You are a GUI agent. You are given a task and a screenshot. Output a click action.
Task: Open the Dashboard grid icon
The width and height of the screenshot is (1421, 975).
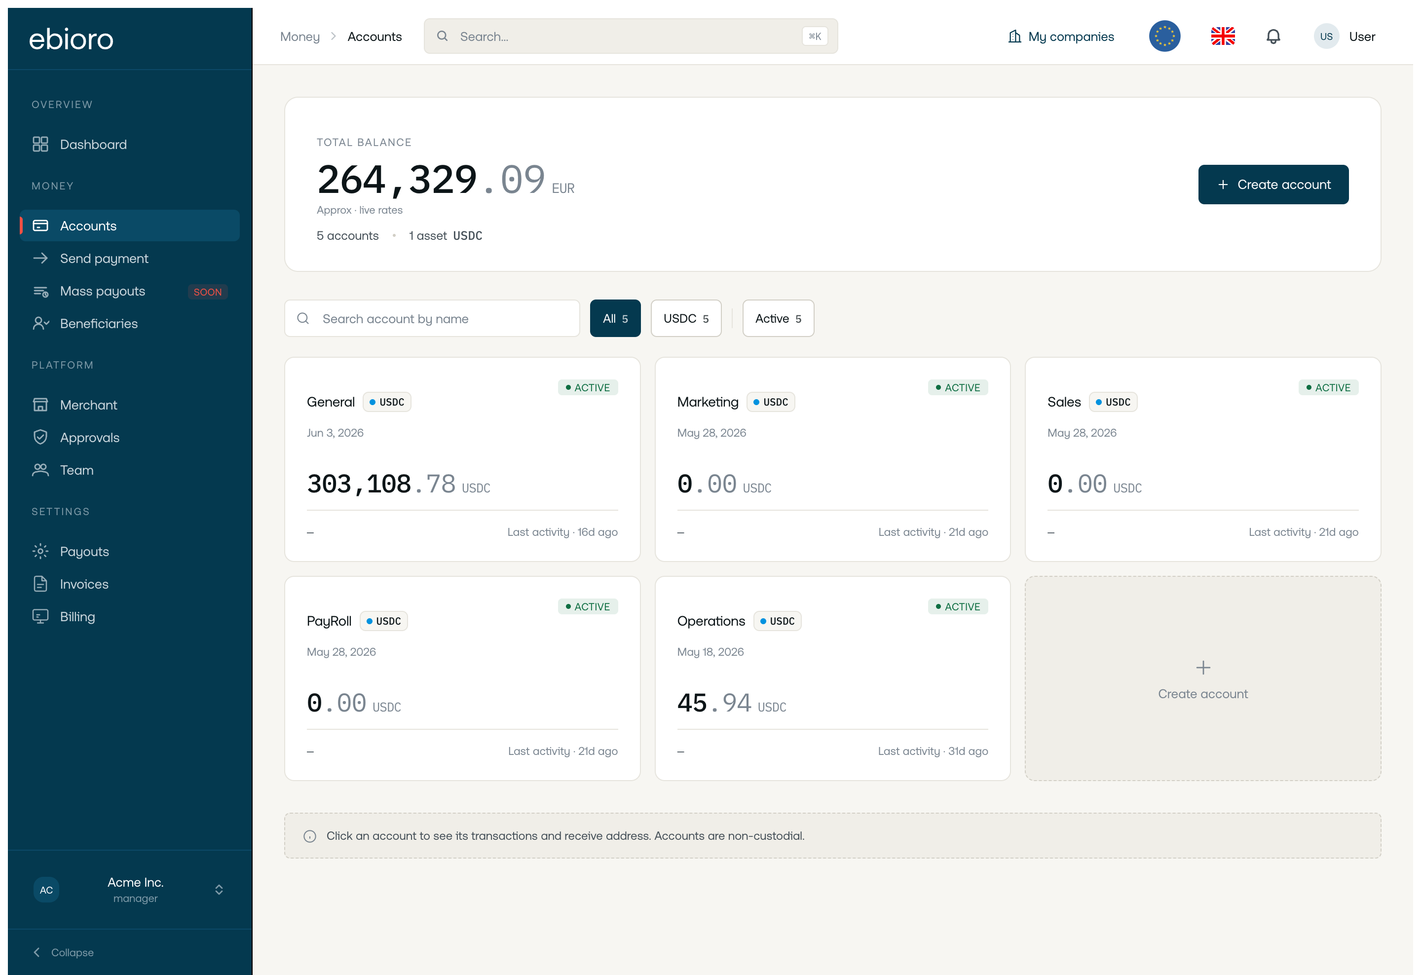pos(40,144)
